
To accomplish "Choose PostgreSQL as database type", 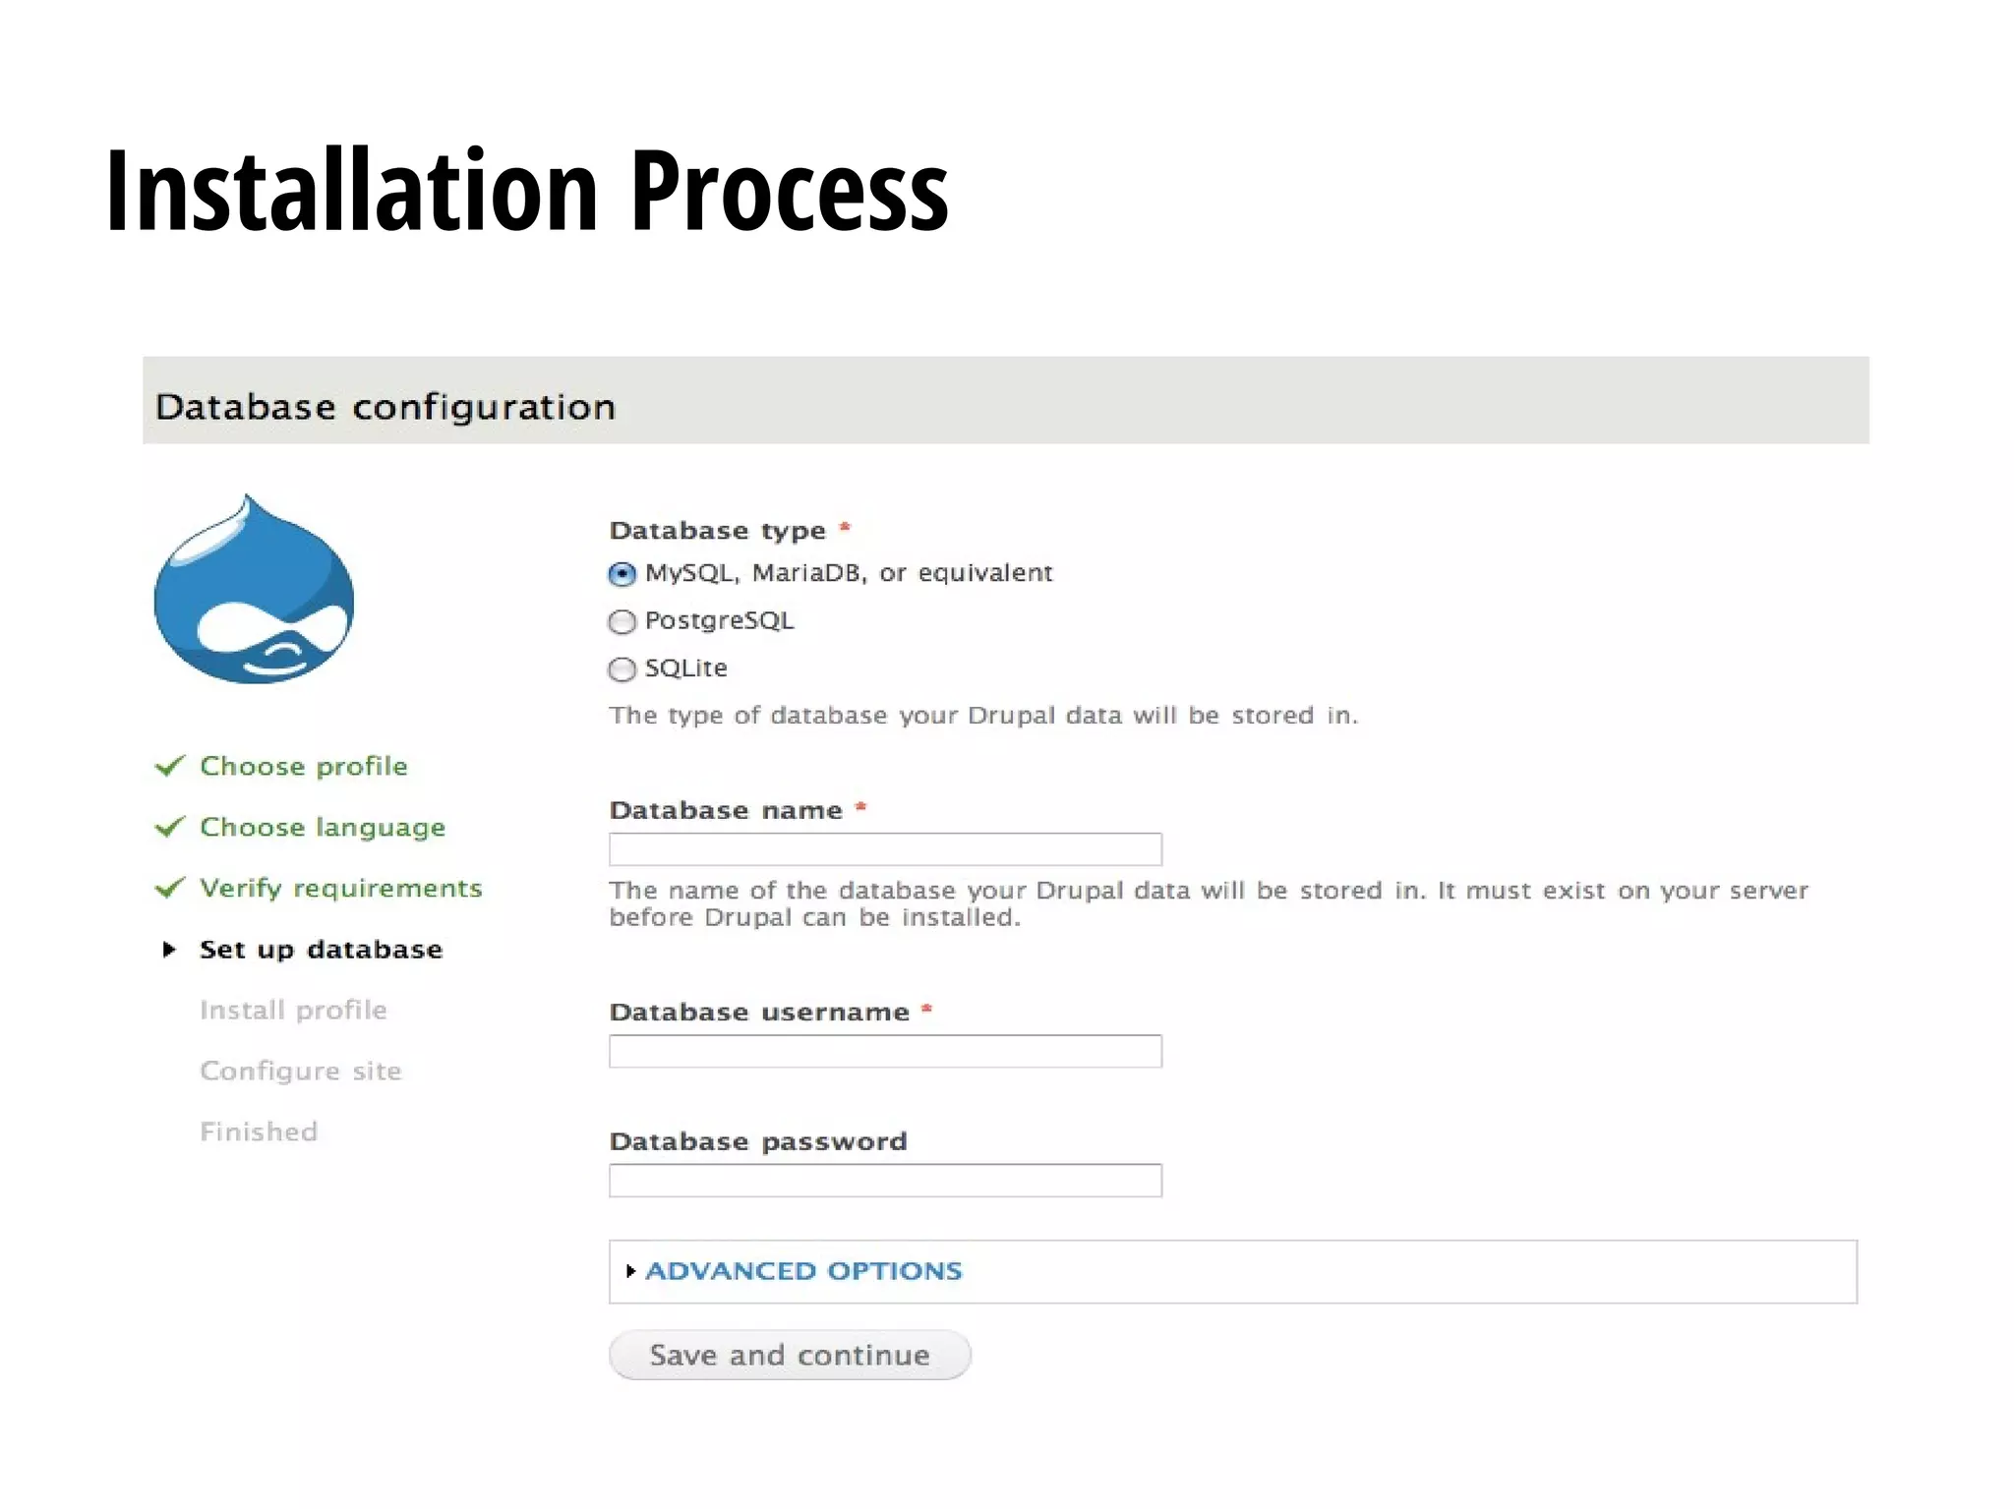I will tap(622, 621).
